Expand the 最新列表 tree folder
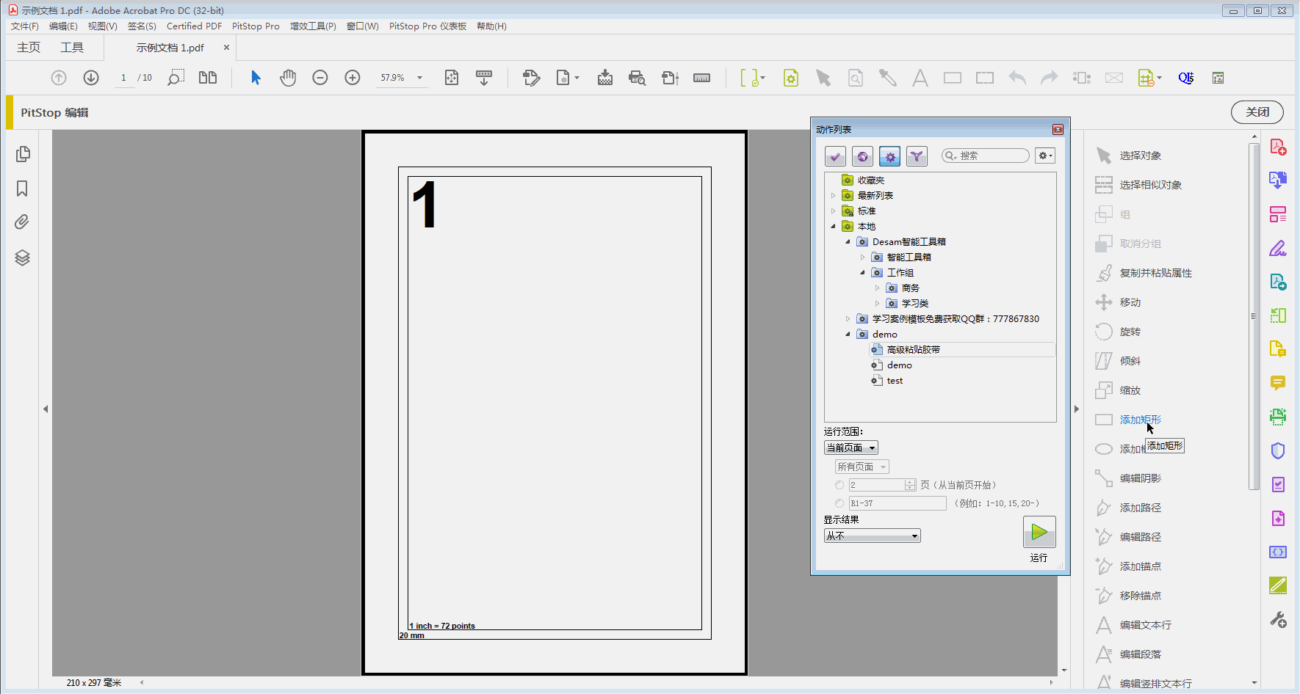Viewport: 1300px width, 694px height. click(833, 196)
